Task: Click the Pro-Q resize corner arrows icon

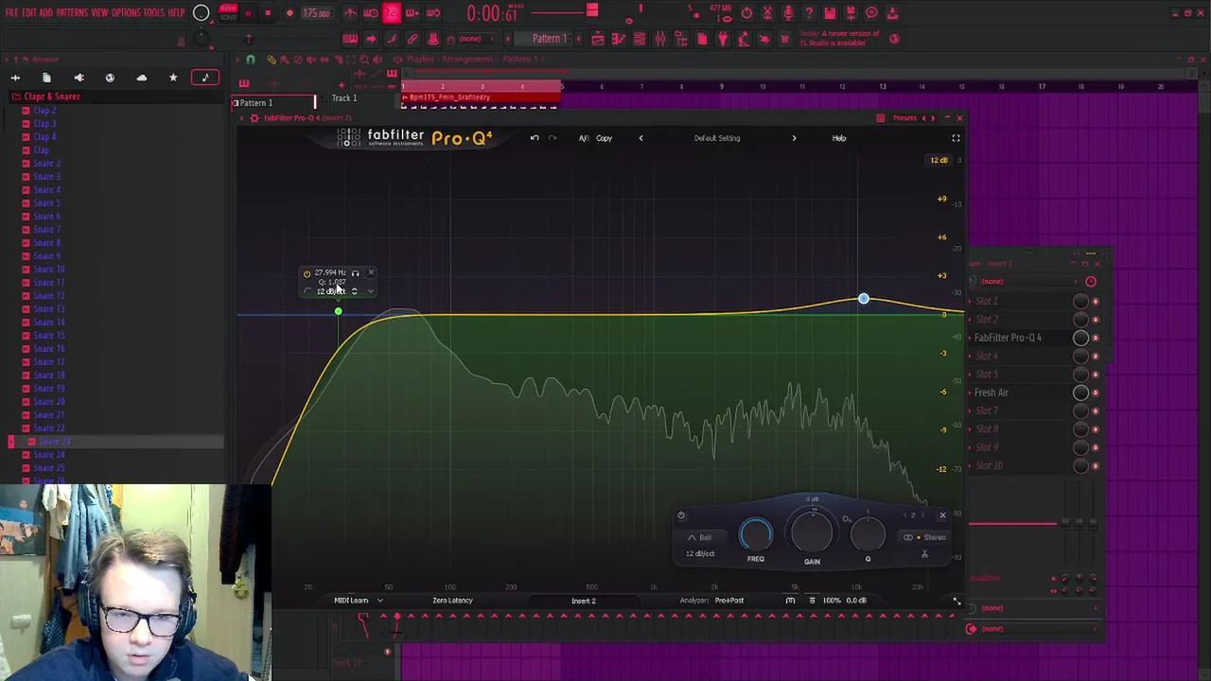Action: pos(957,602)
